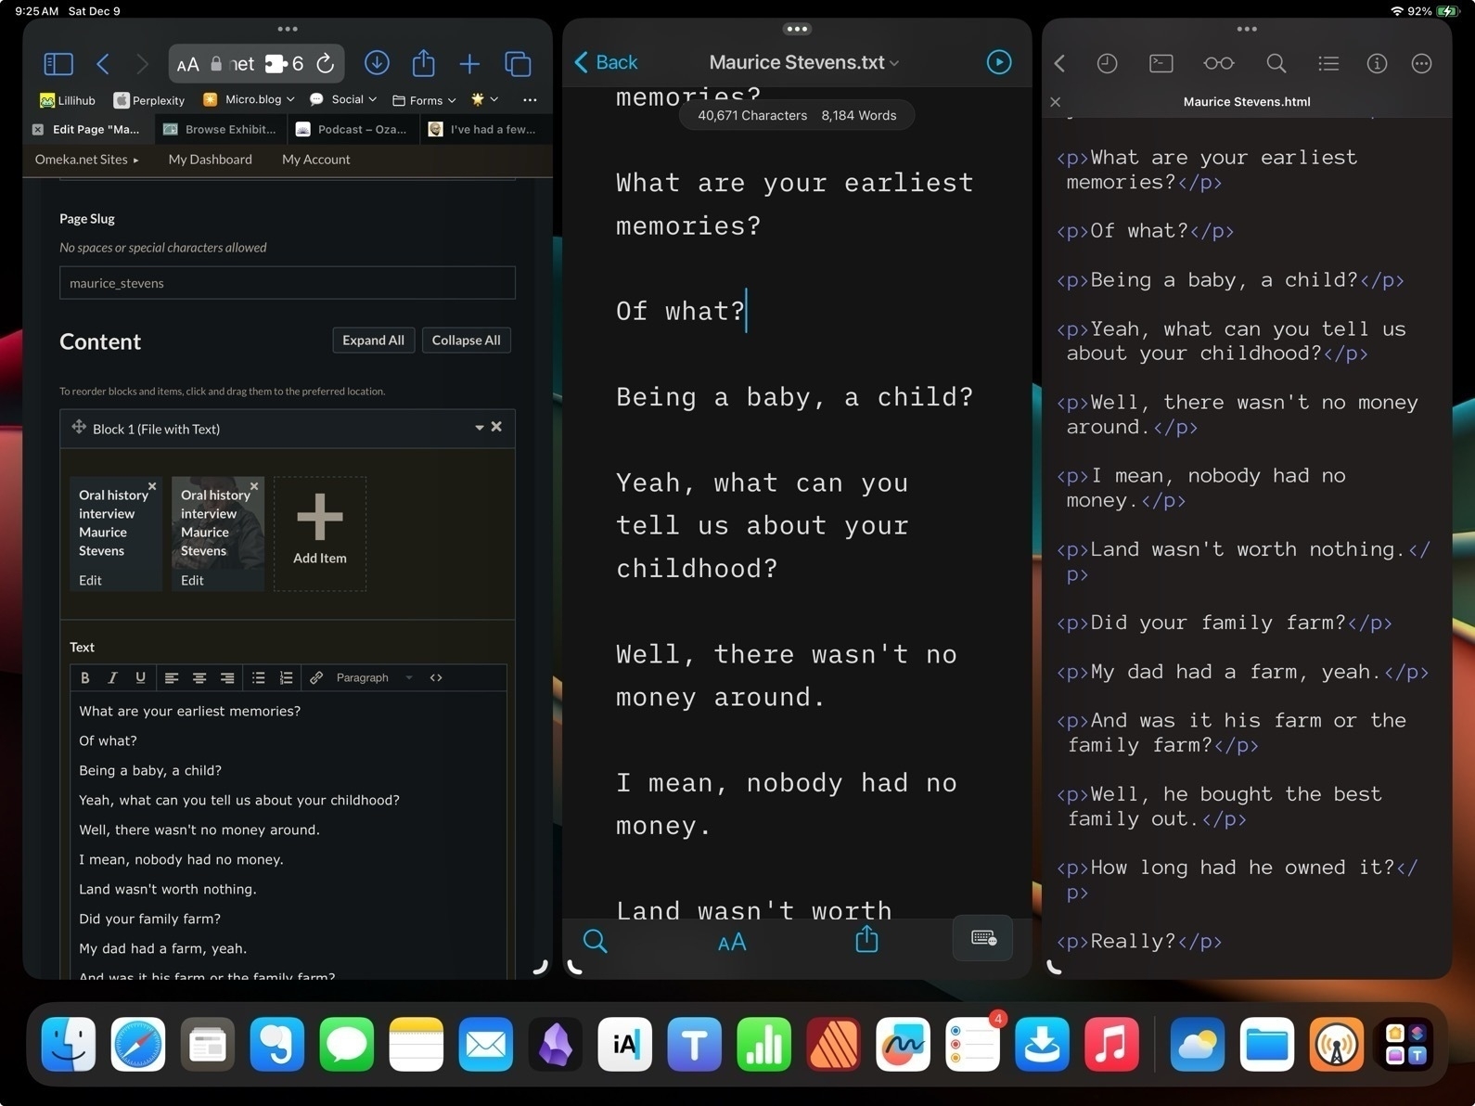Screen dimensions: 1475x1106
Task: Open the Safari tab overview icon
Action: coord(518,64)
